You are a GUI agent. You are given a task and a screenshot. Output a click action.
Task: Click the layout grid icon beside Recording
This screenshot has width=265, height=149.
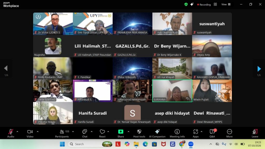[215, 4]
